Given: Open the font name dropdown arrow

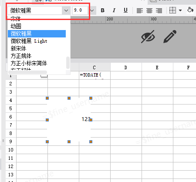Looking at the screenshot, I should [66, 10].
